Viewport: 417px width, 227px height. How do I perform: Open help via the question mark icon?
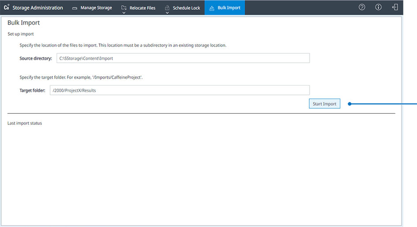tap(362, 7)
